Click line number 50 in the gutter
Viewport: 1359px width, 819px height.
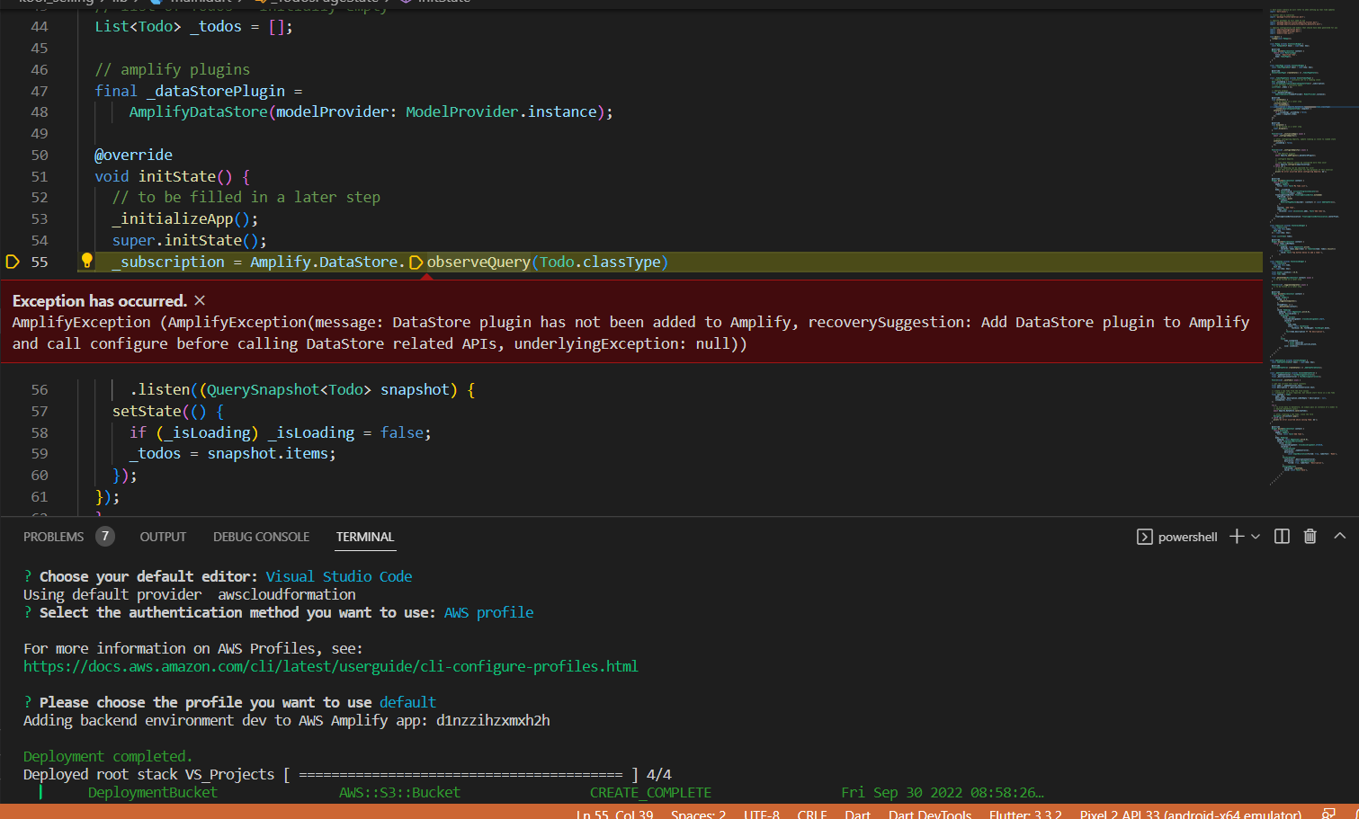click(x=40, y=155)
